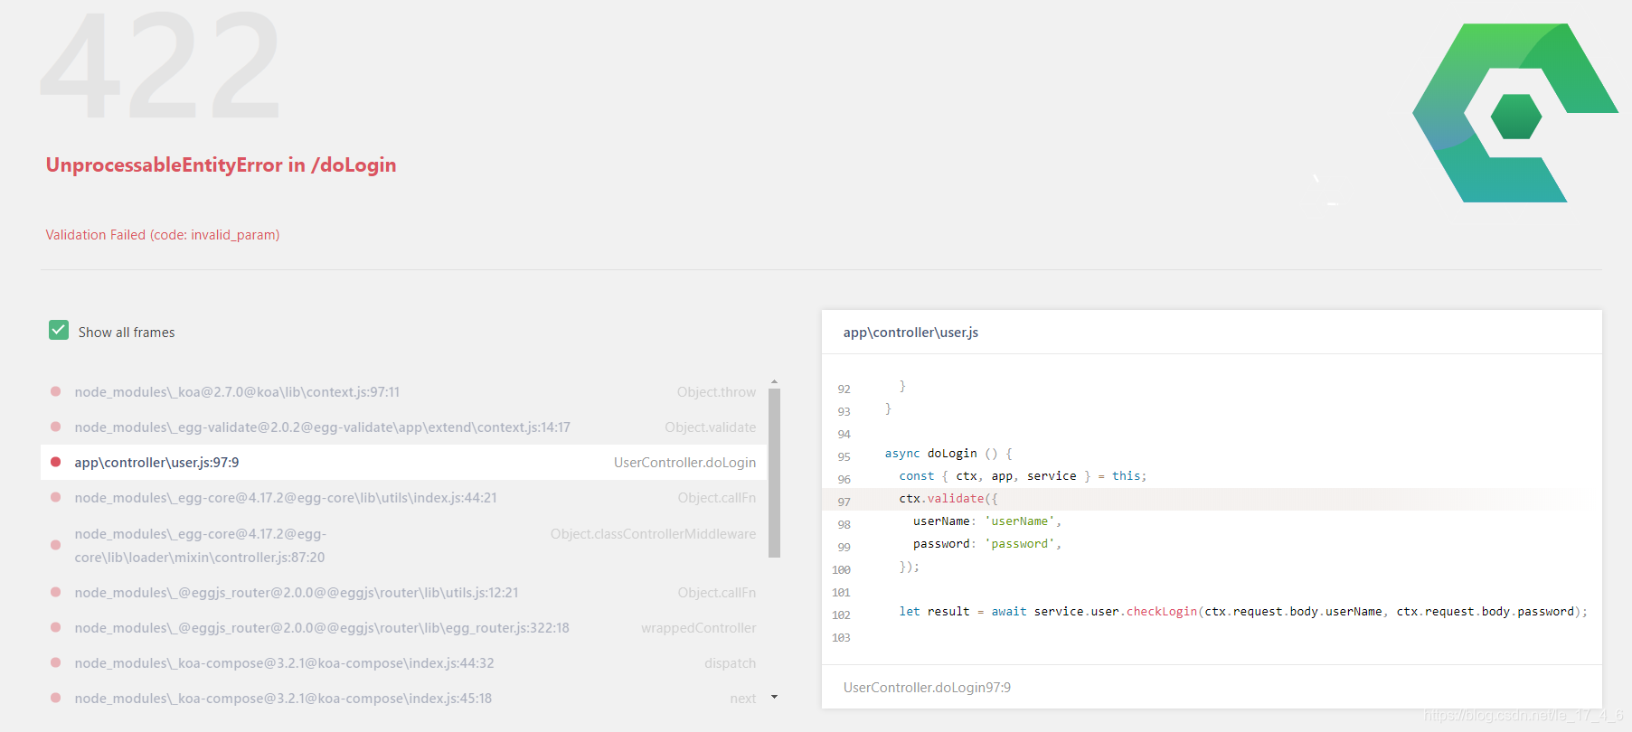
Task: Click the scroll up arrow of frames list
Action: (774, 381)
